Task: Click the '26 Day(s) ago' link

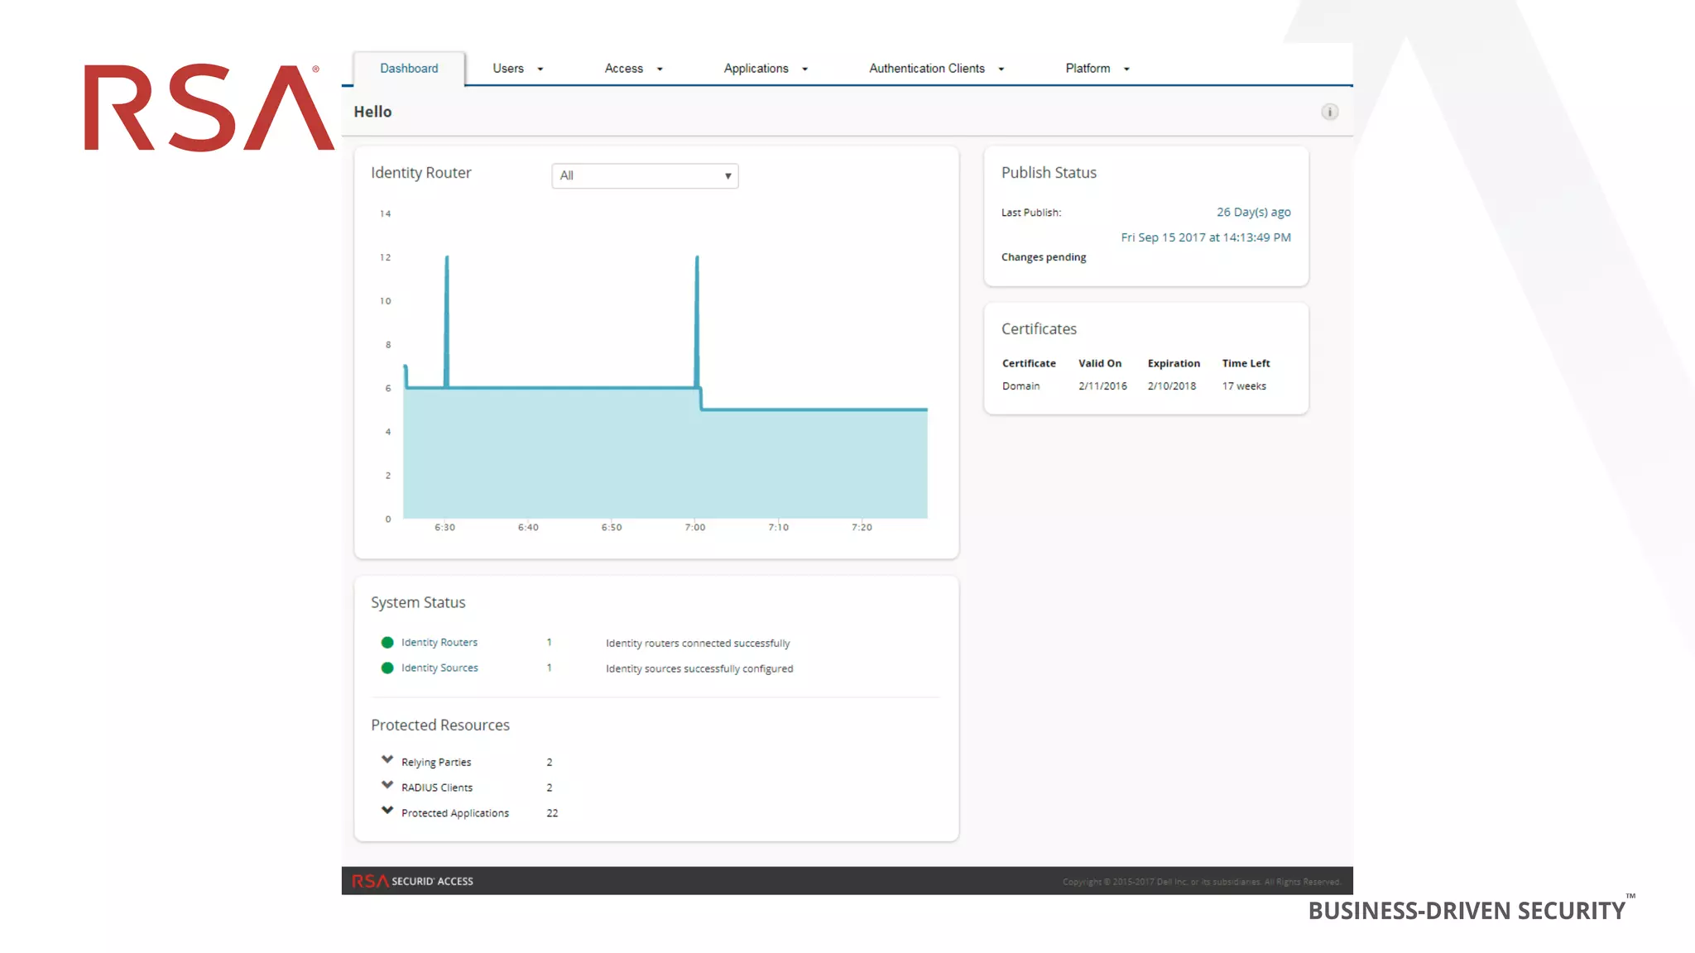Action: point(1253,213)
